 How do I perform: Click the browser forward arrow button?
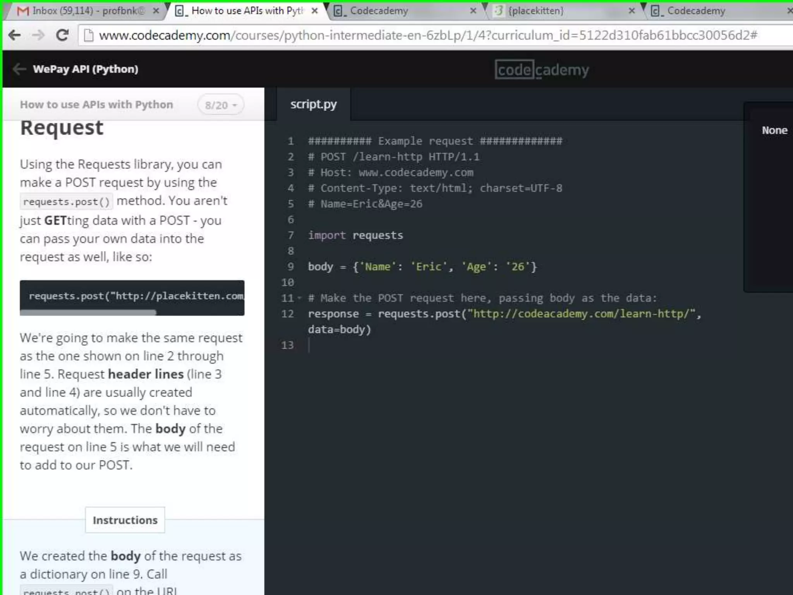(38, 35)
